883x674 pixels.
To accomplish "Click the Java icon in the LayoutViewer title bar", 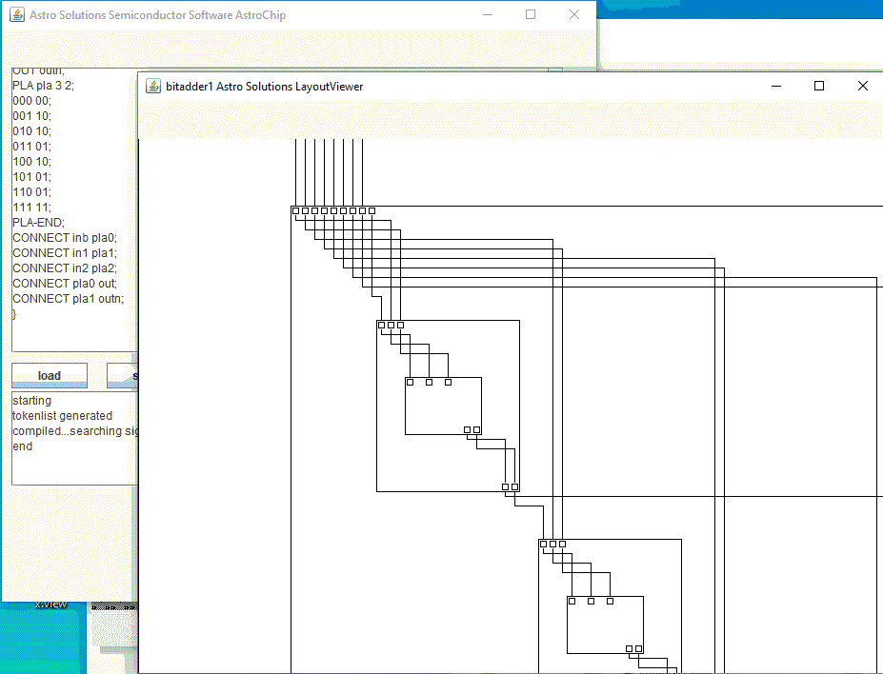I will pyautogui.click(x=153, y=86).
